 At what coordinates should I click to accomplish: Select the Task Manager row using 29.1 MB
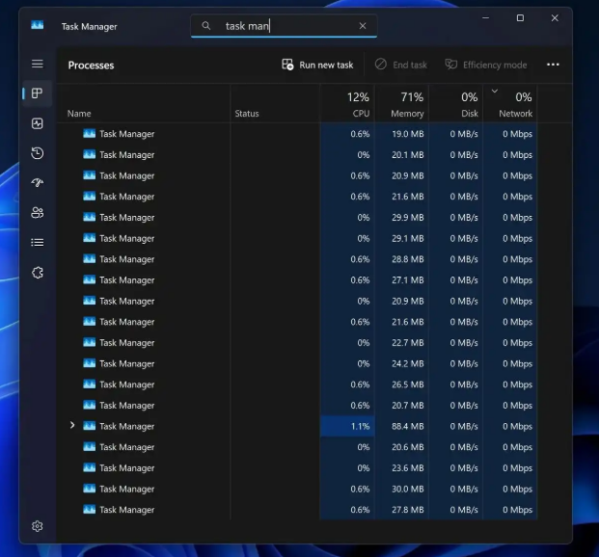click(x=297, y=238)
